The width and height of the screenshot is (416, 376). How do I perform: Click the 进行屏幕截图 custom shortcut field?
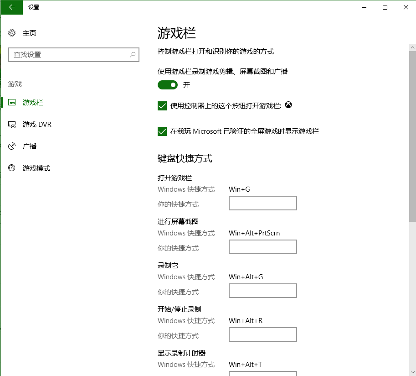[x=262, y=246]
